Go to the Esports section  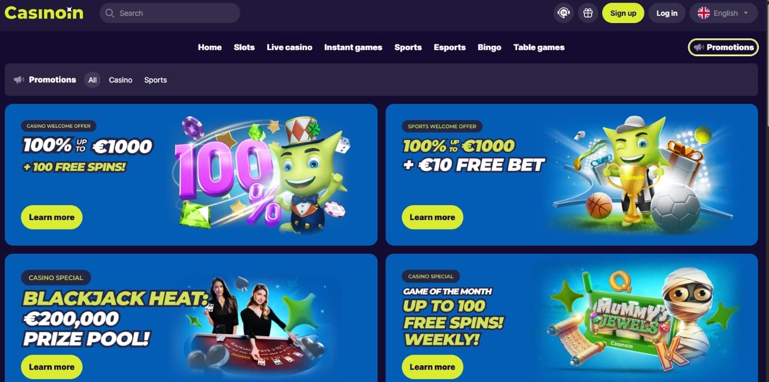pyautogui.click(x=449, y=47)
